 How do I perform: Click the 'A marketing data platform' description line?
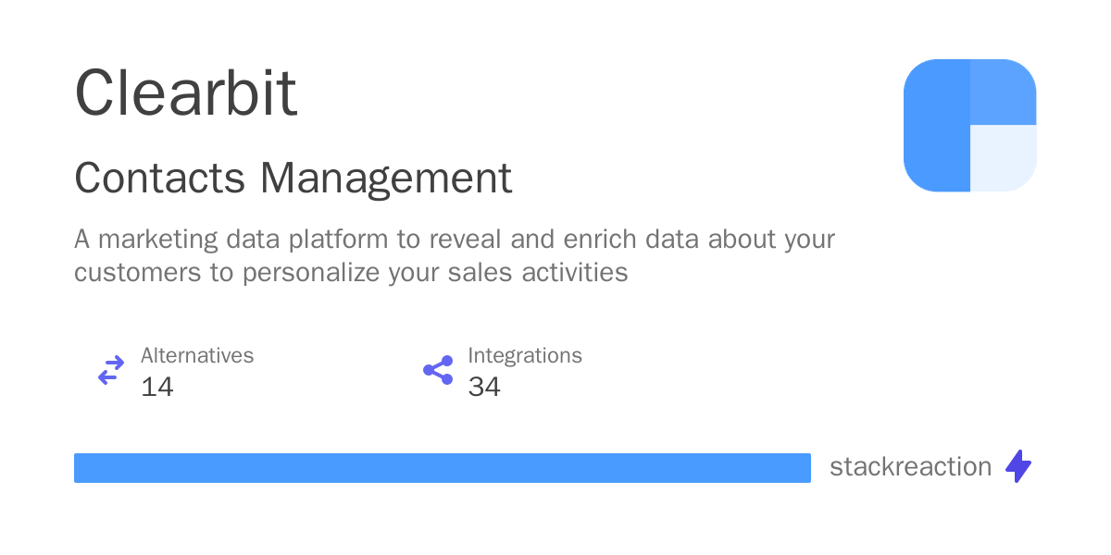pyautogui.click(x=454, y=240)
